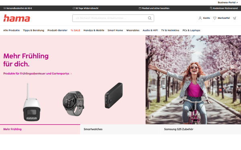Click the 30 Tage Widerrufsrecht icon

pyautogui.click(x=74, y=8)
